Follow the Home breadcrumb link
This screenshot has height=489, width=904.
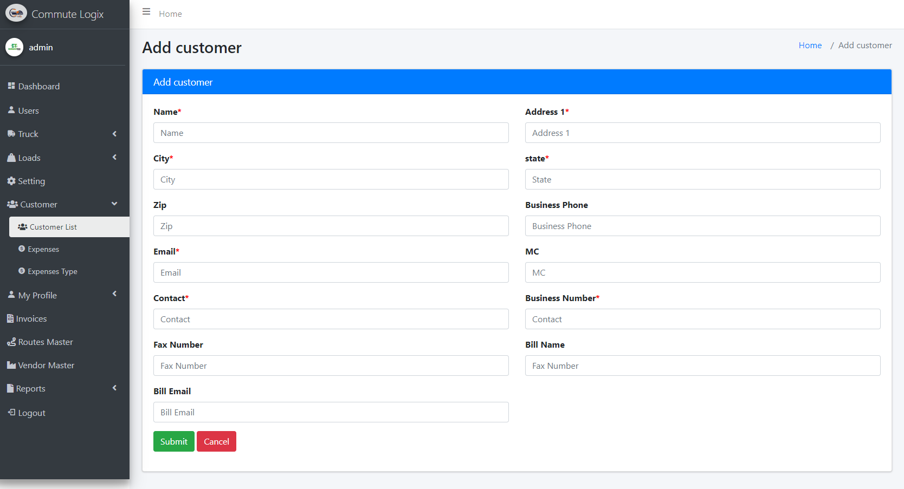(x=810, y=45)
